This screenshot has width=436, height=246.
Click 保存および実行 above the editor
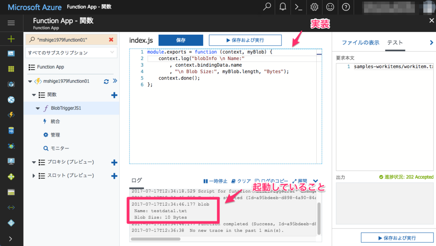245,40
